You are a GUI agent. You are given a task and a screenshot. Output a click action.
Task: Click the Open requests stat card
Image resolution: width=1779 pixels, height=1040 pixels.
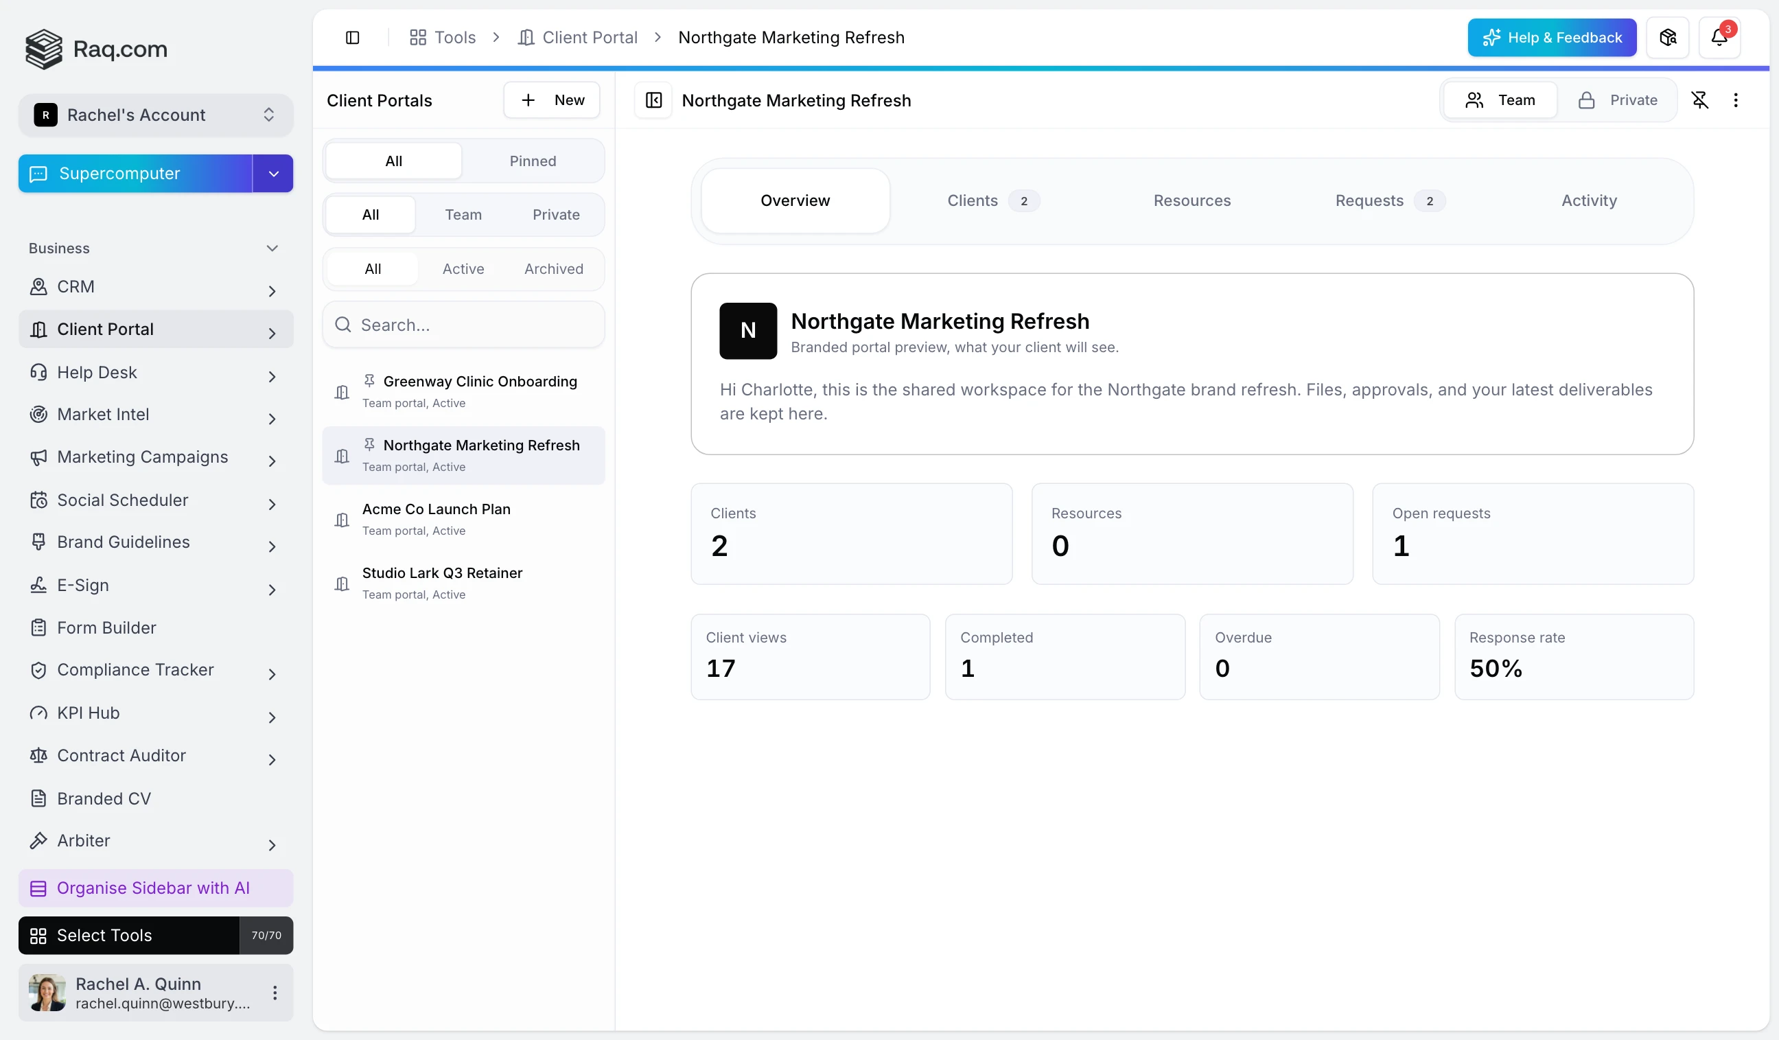(x=1533, y=534)
